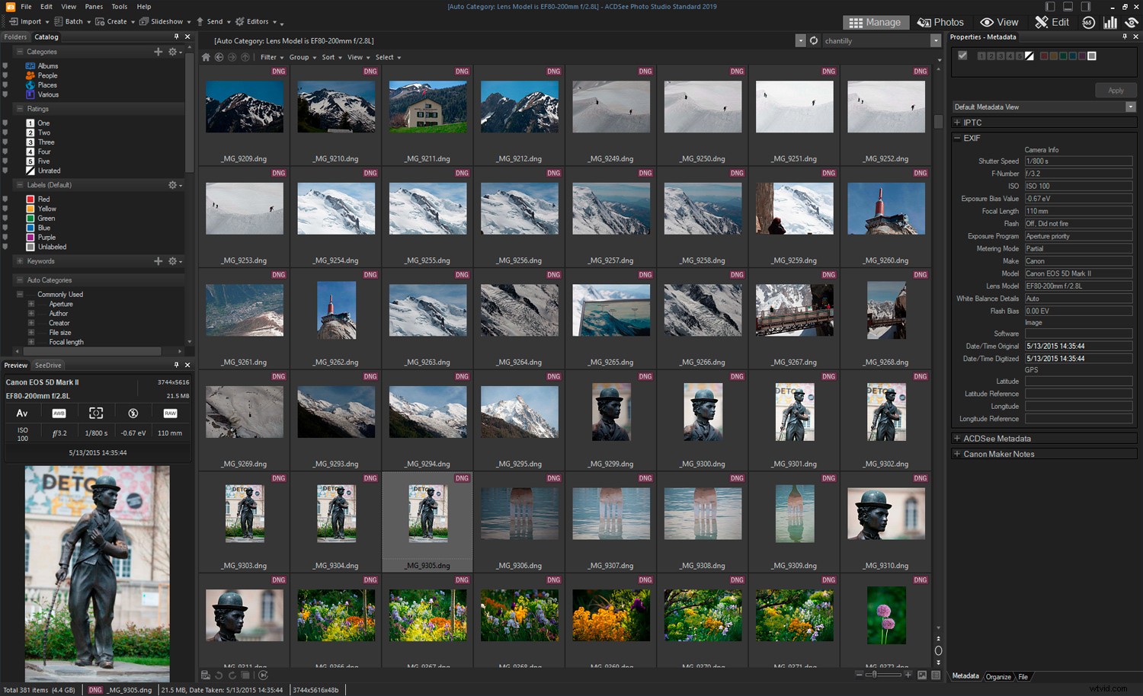This screenshot has height=696, width=1143.
Task: Select the _MG_9299.dng thumbnail
Action: [x=610, y=412]
